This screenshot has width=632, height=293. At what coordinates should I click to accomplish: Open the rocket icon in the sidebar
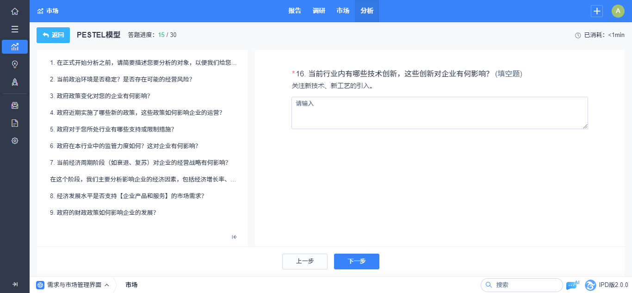[x=15, y=82]
